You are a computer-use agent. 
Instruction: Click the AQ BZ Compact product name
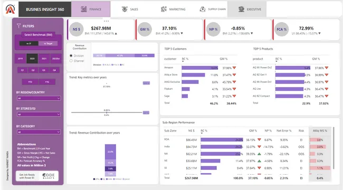[261, 96]
